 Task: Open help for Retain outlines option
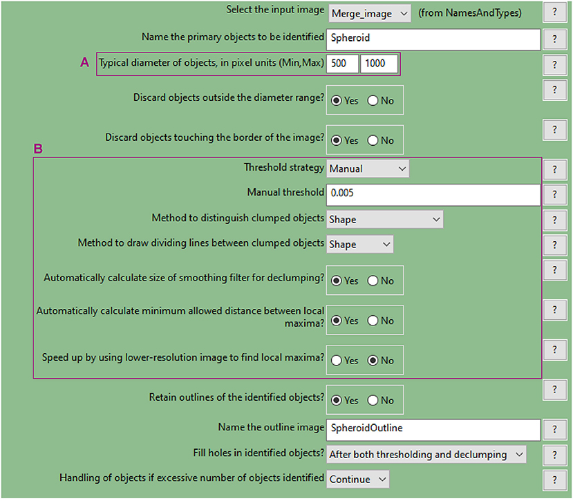pos(554,390)
